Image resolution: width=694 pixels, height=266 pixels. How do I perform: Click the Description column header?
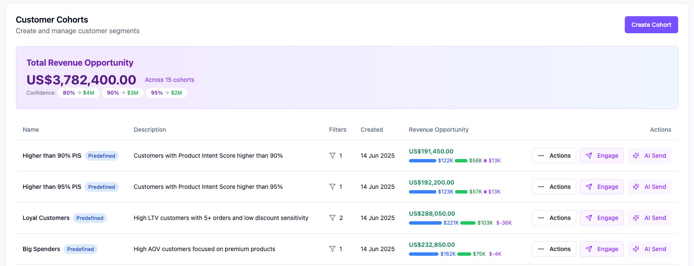point(150,130)
